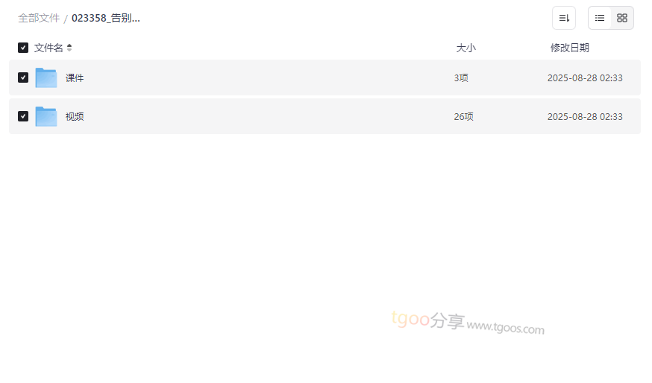The width and height of the screenshot is (652, 383).
Task: Click the 大小 column header
Action: click(x=466, y=48)
